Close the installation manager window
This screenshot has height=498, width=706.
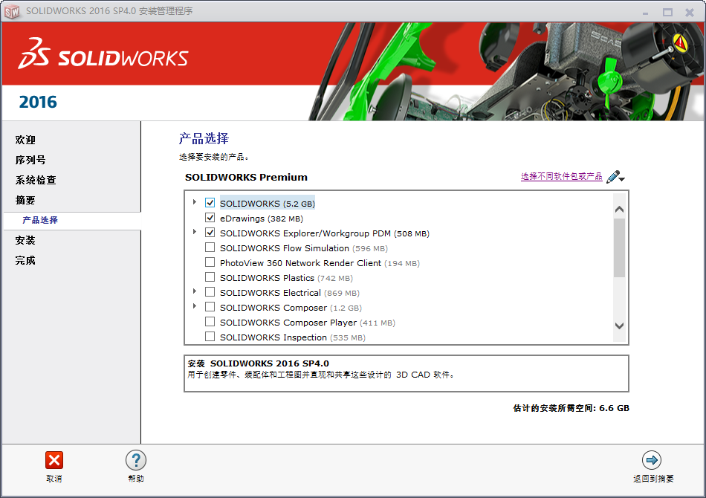point(690,13)
